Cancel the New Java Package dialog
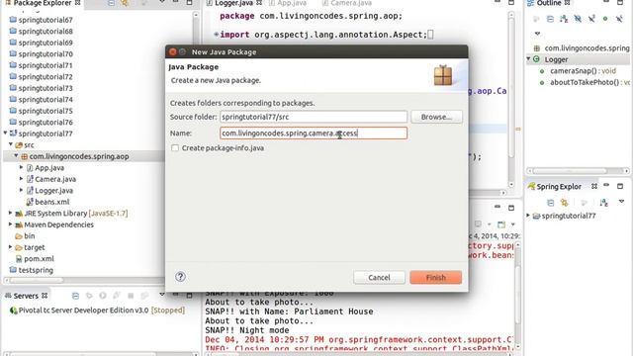Viewport: 633px width, 356px height. point(379,277)
